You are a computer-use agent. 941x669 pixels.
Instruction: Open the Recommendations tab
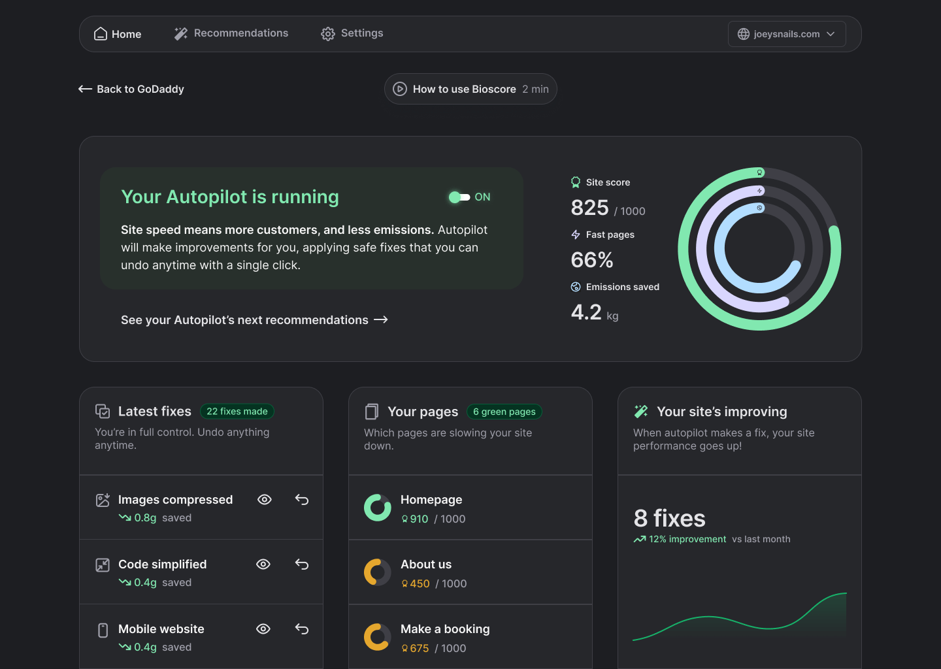point(231,33)
